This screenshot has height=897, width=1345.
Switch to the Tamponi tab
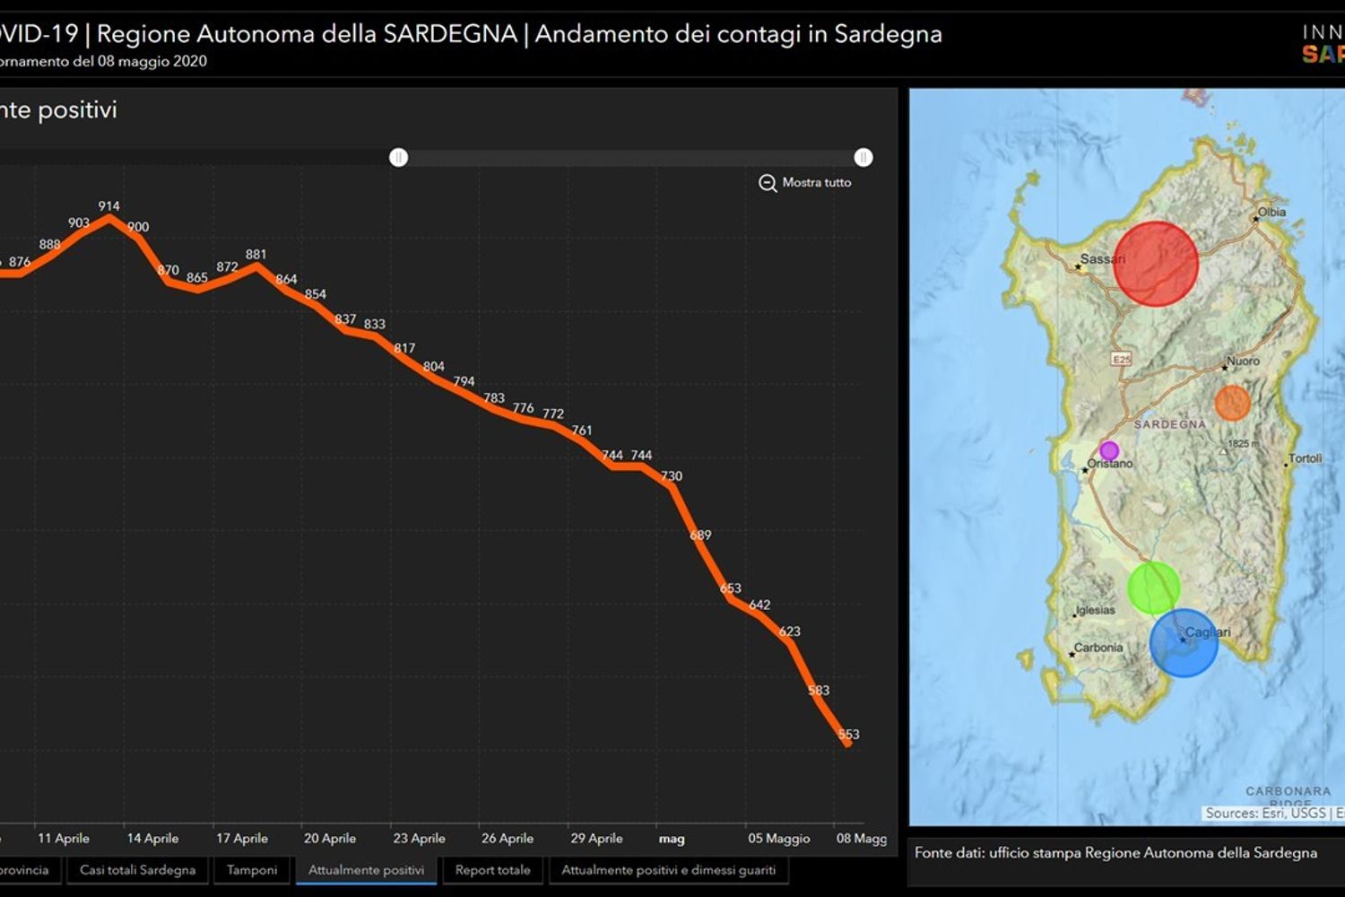(252, 870)
